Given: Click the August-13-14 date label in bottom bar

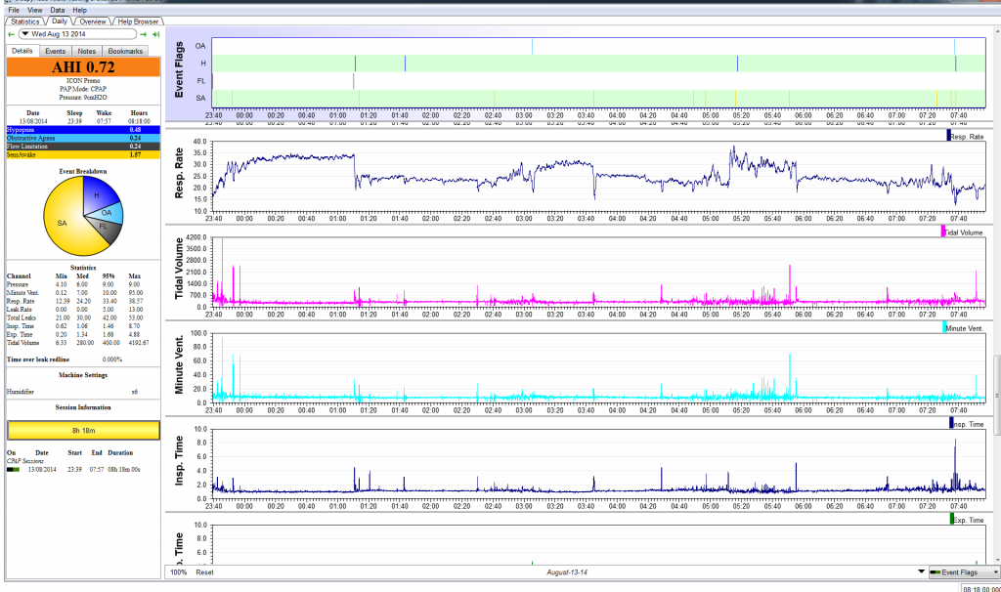Looking at the screenshot, I should tap(567, 572).
